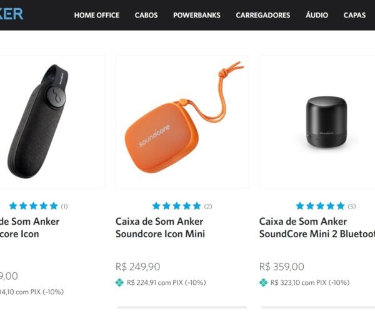The image size is (375, 313).
Task: Open the ÁUDIO category
Action: 317,15
